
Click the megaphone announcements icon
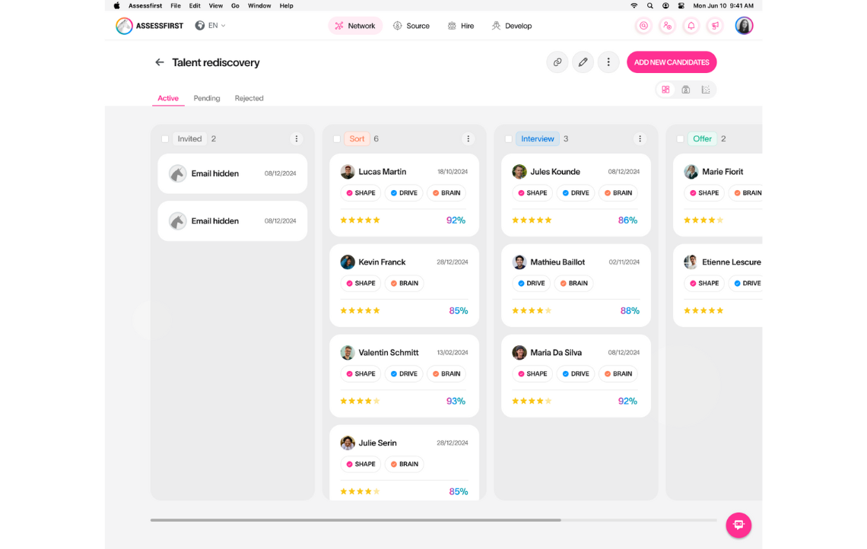[x=715, y=26]
